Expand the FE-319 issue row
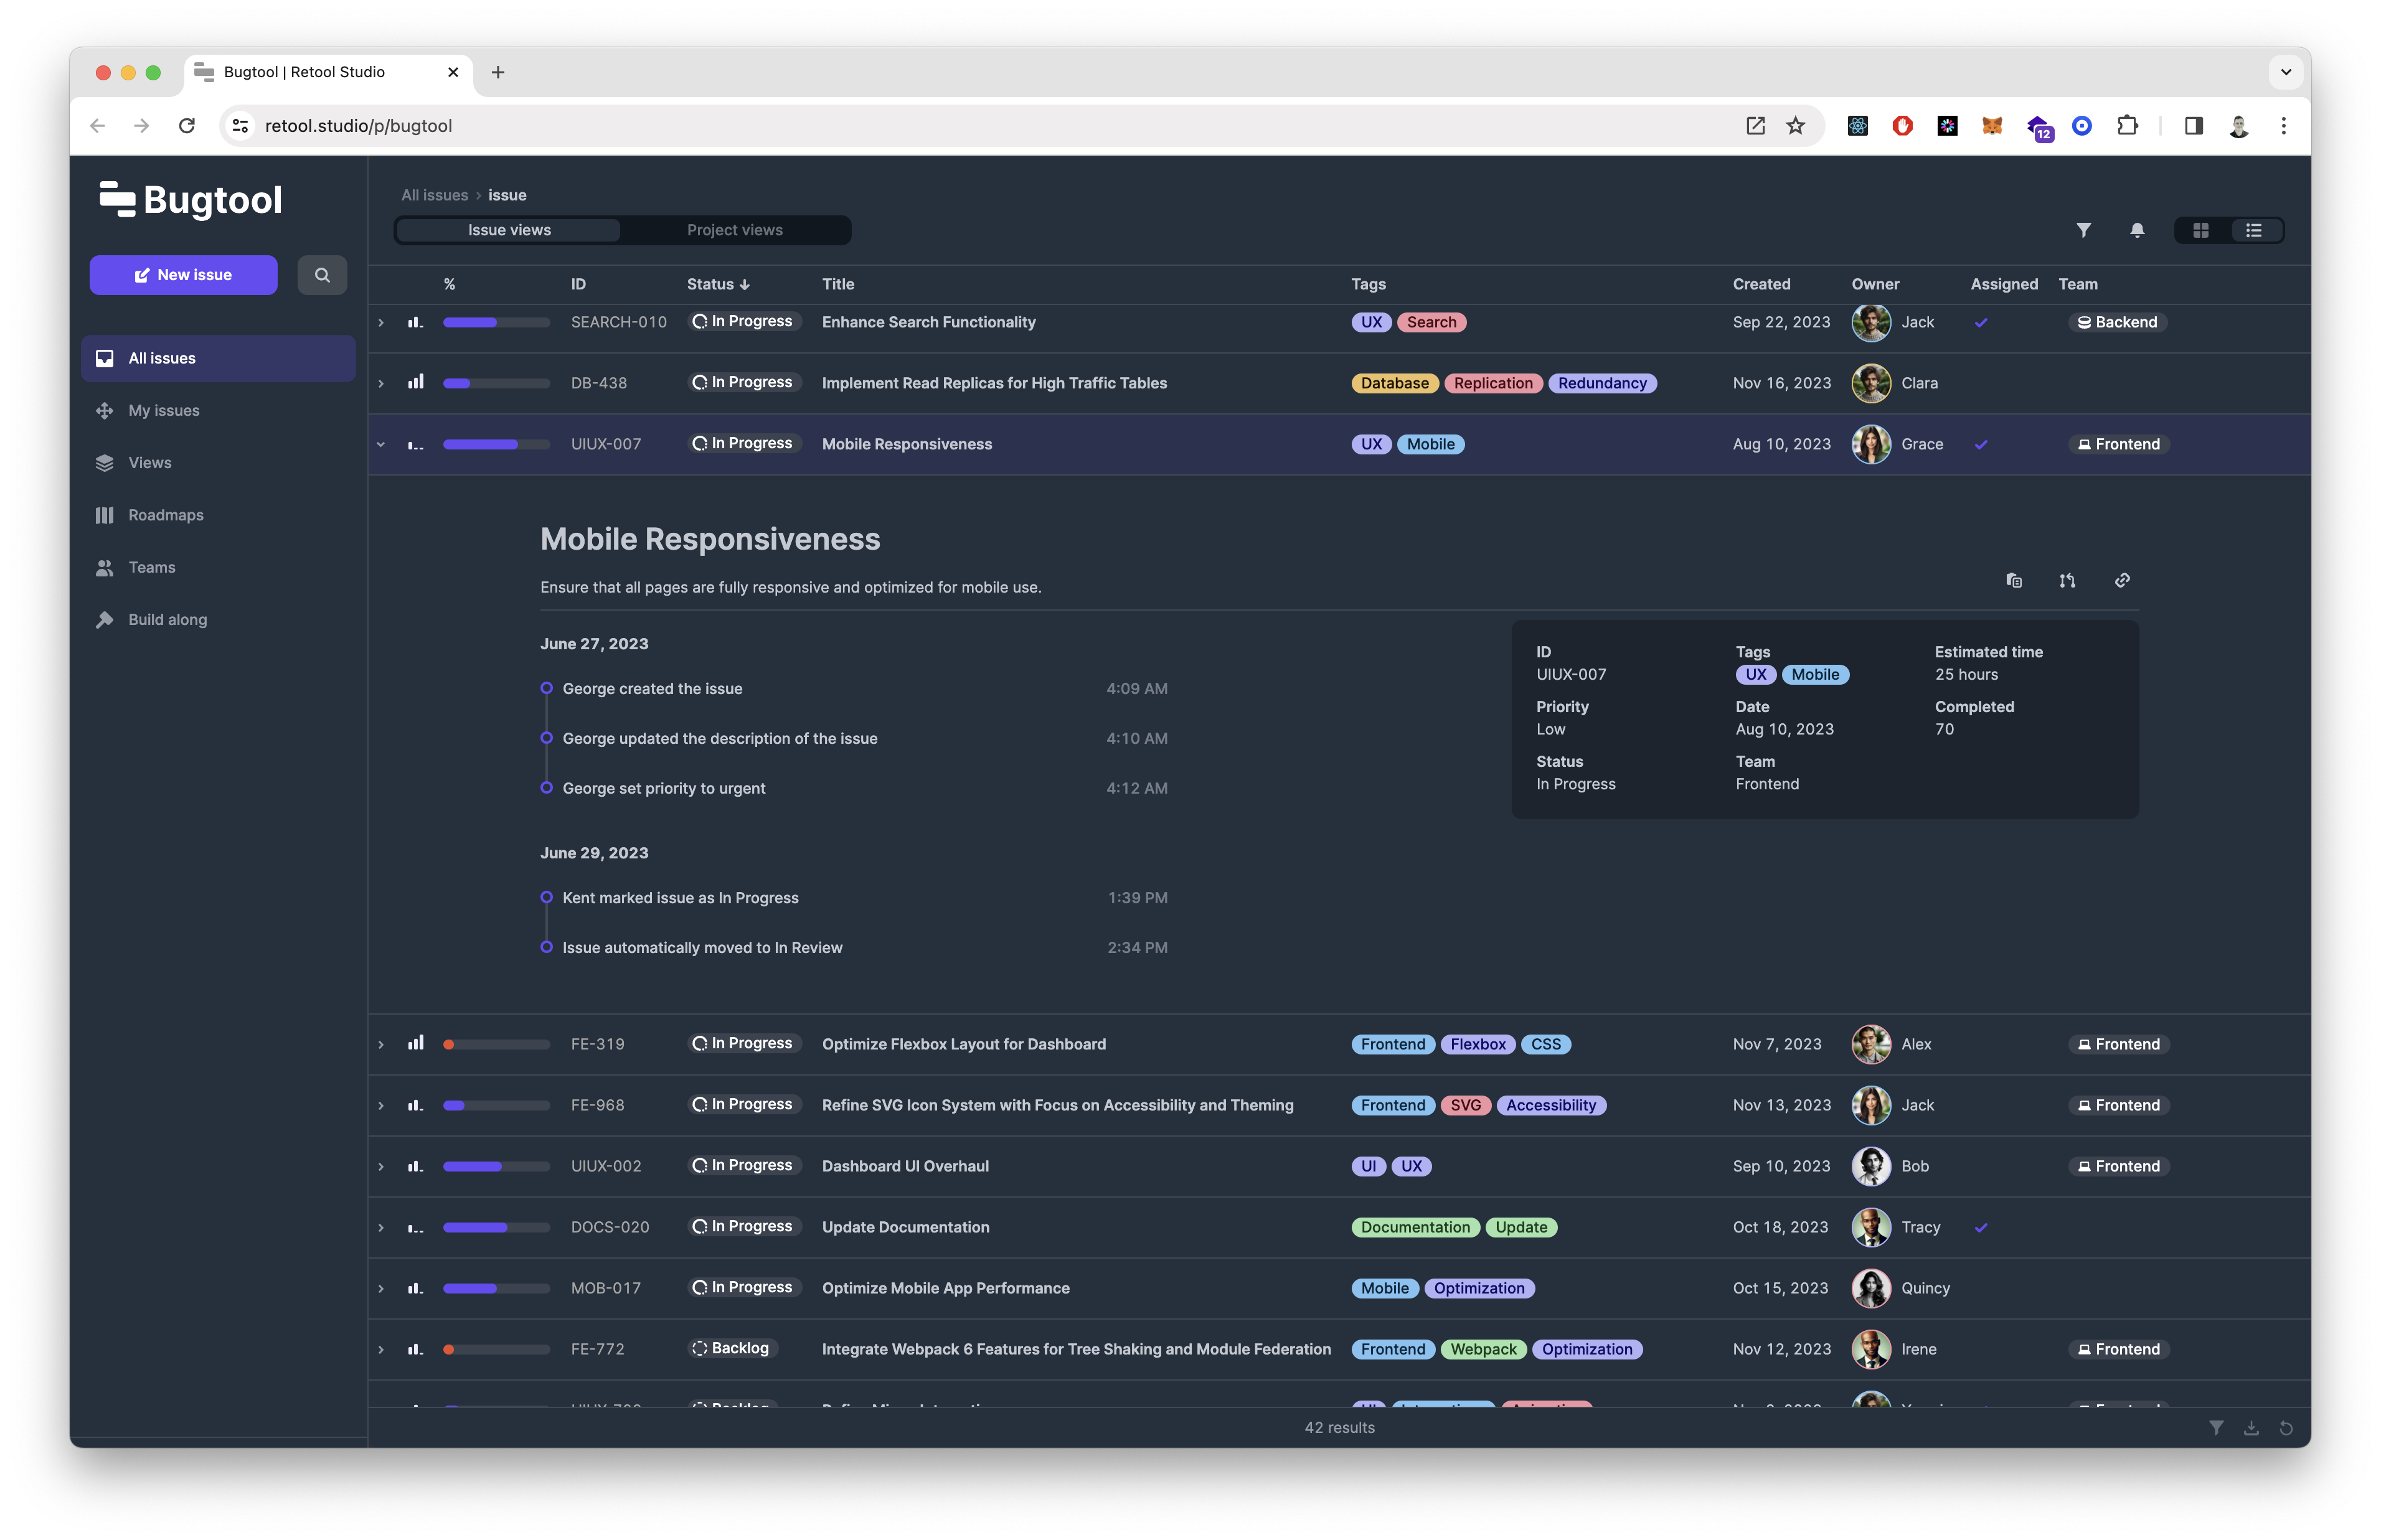The image size is (2381, 1540). (381, 1044)
